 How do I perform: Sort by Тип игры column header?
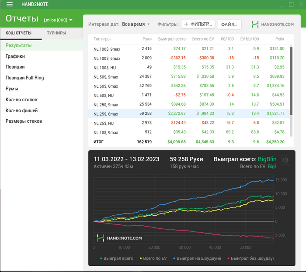pos(102,39)
